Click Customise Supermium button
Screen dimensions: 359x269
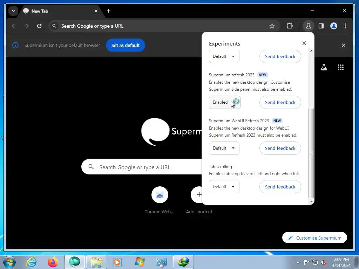coord(314,238)
